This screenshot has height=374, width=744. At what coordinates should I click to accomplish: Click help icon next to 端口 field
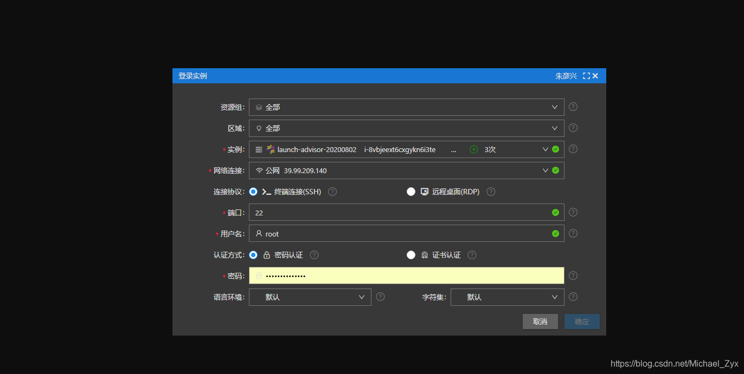[573, 212]
